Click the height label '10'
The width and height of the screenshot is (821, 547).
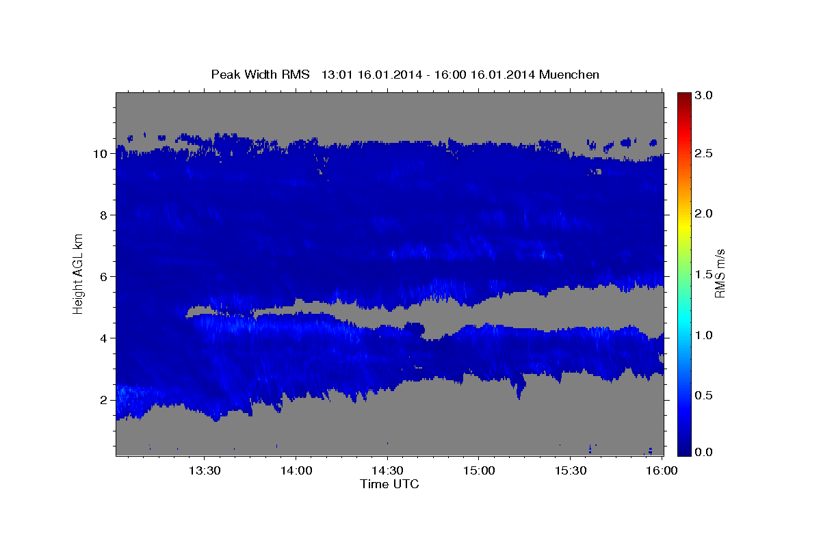pos(100,153)
